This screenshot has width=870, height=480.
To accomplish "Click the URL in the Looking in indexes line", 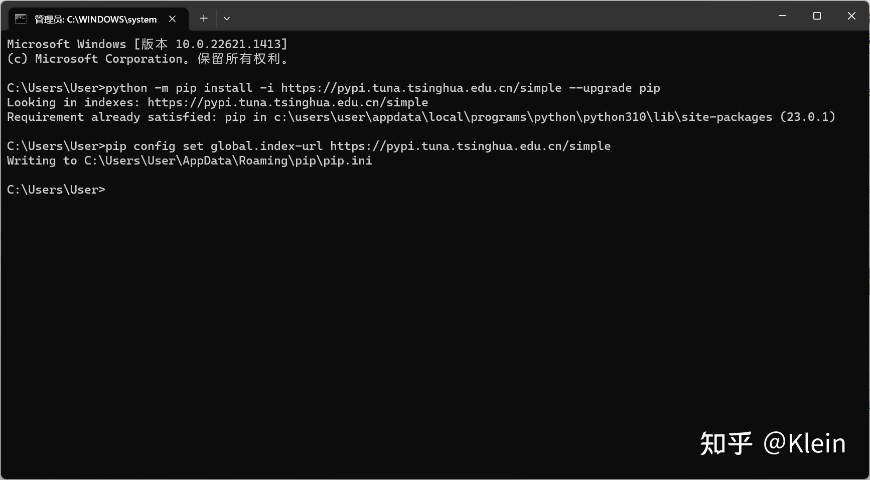I will coord(287,102).
